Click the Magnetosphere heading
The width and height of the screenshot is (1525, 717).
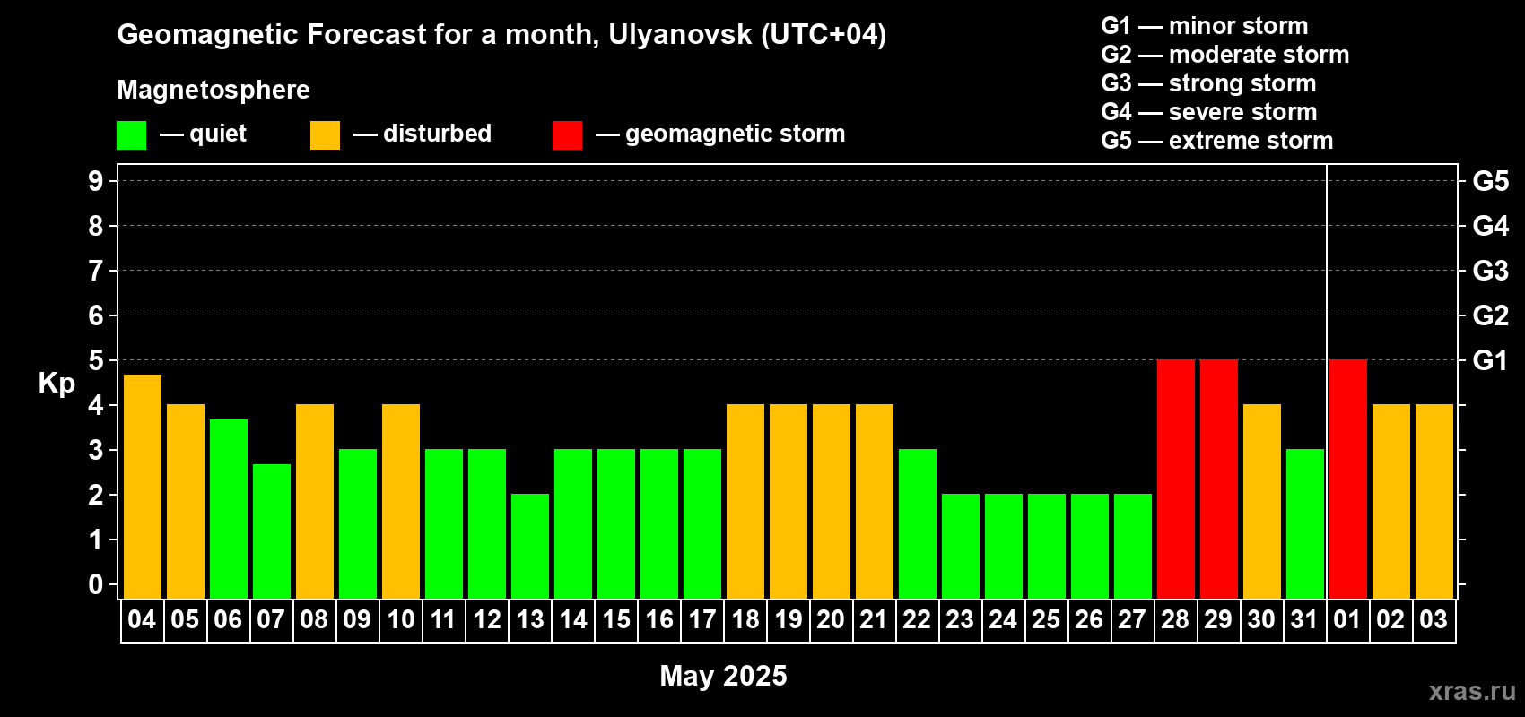tap(213, 90)
